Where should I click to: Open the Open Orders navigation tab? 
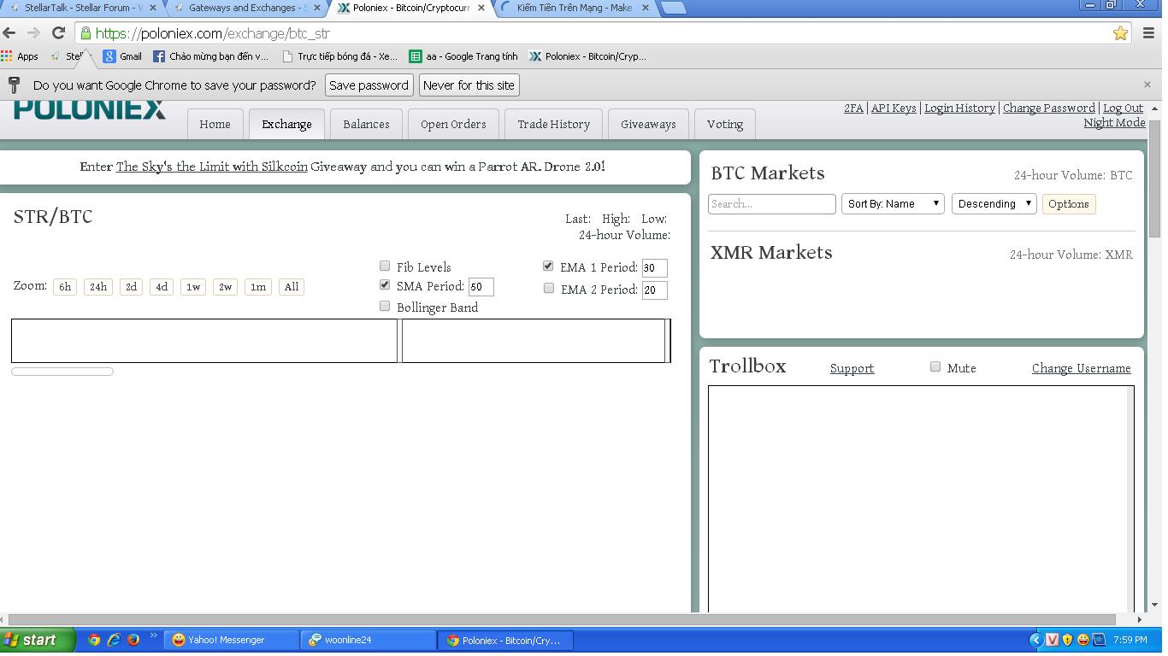(x=453, y=124)
